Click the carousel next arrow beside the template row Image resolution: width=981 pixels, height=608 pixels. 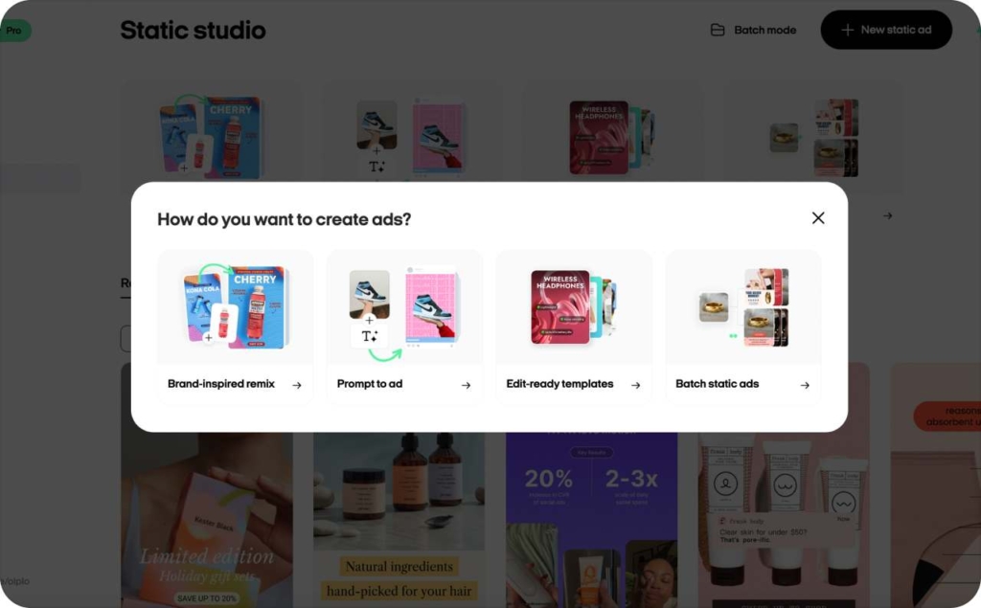pos(887,216)
